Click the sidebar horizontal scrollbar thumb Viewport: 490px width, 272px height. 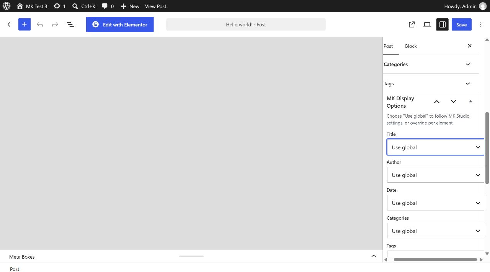tap(436, 259)
